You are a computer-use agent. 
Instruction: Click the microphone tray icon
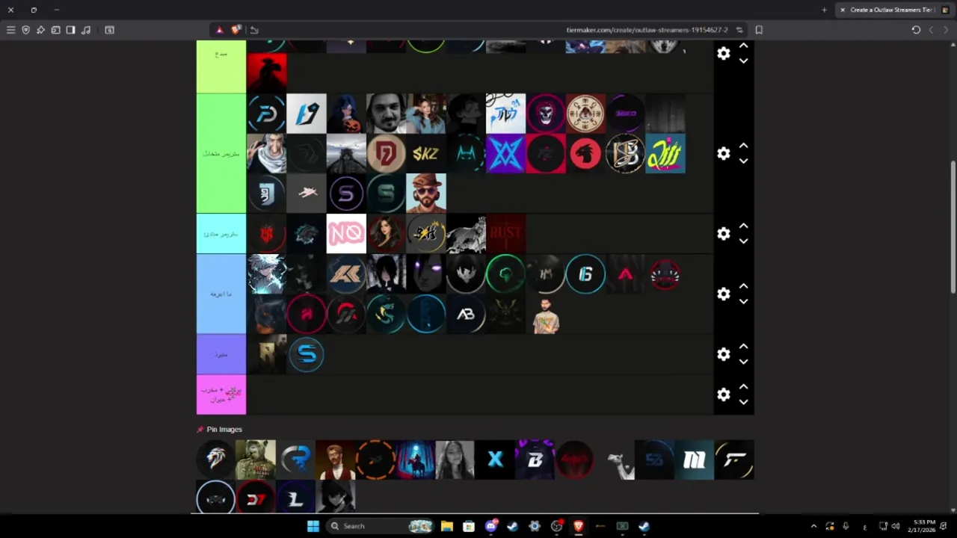846,526
